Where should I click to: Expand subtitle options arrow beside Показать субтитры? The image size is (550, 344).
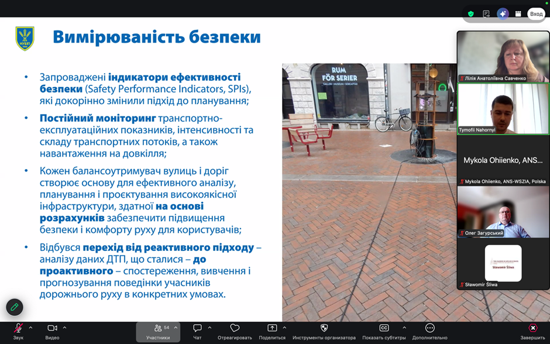click(x=404, y=328)
